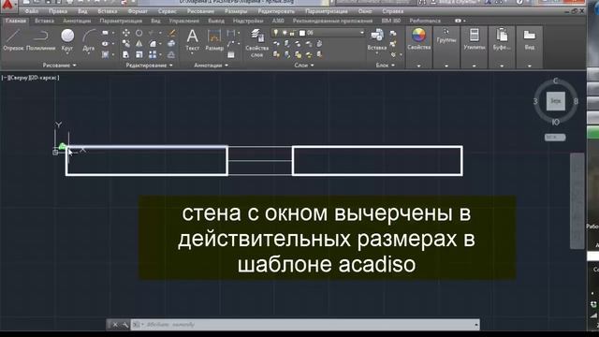Click the Create Block icon
Screen dimensions: 599x337
pyautogui.click(x=393, y=34)
